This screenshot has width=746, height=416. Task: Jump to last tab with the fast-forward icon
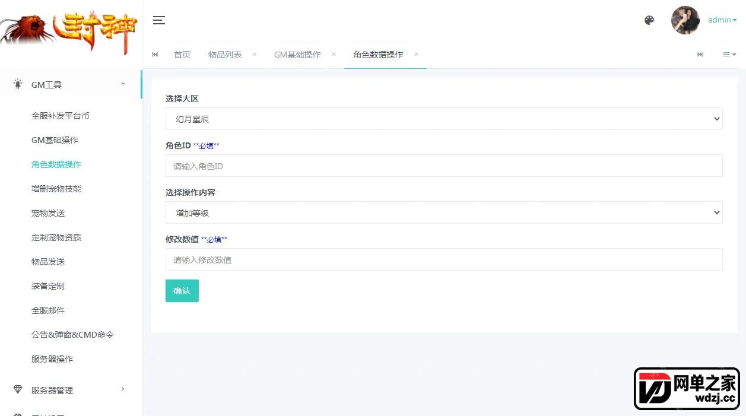click(700, 55)
